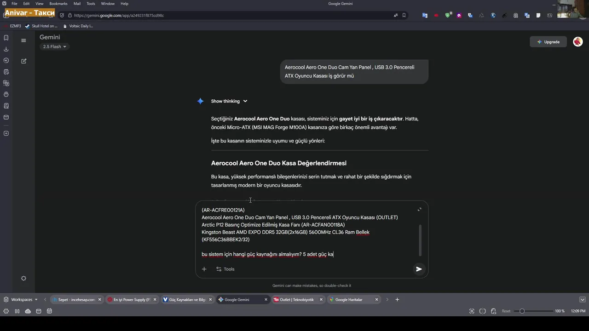The height and width of the screenshot is (331, 589).
Task: Open Gemini settings gear icon
Action: click(x=23, y=278)
